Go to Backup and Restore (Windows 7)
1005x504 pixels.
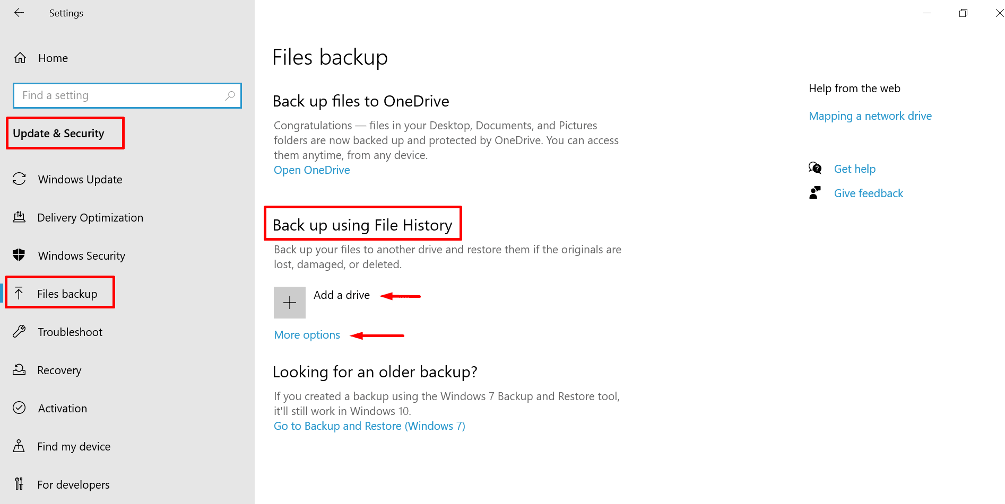tap(369, 426)
